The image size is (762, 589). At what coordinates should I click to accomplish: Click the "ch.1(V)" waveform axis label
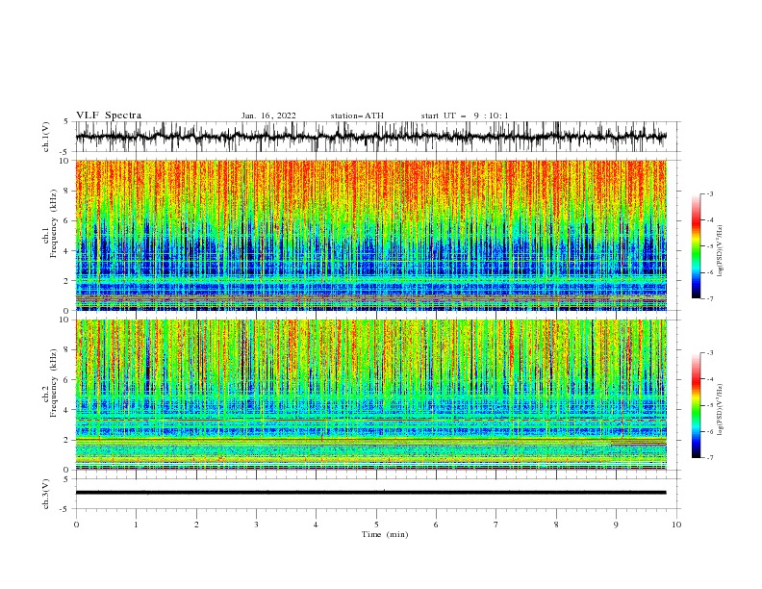point(46,137)
